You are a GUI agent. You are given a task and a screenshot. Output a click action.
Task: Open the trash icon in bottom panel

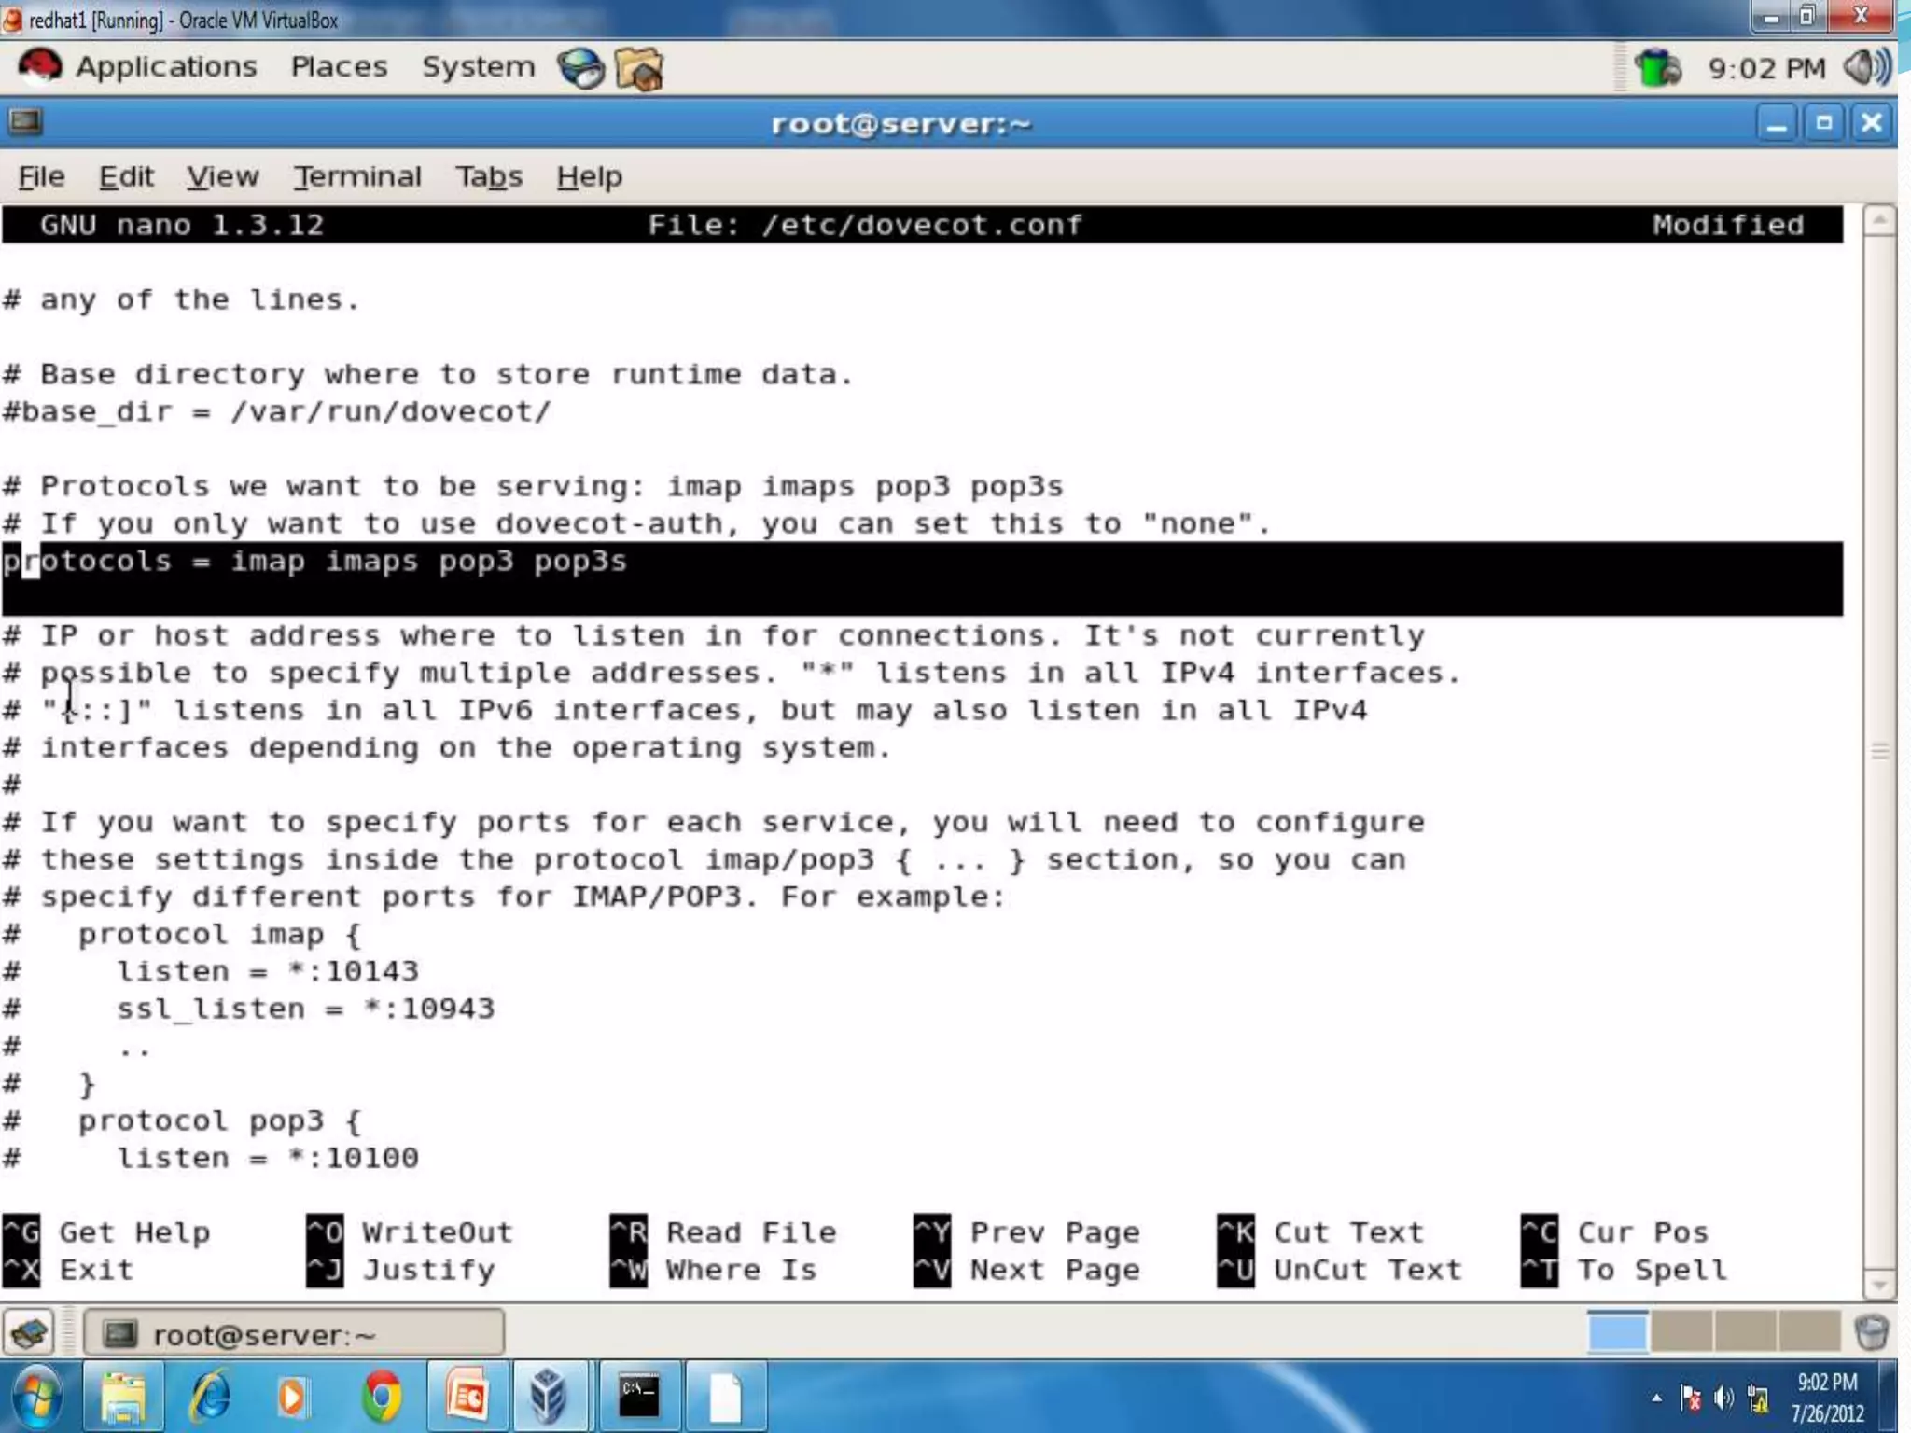point(1871,1332)
